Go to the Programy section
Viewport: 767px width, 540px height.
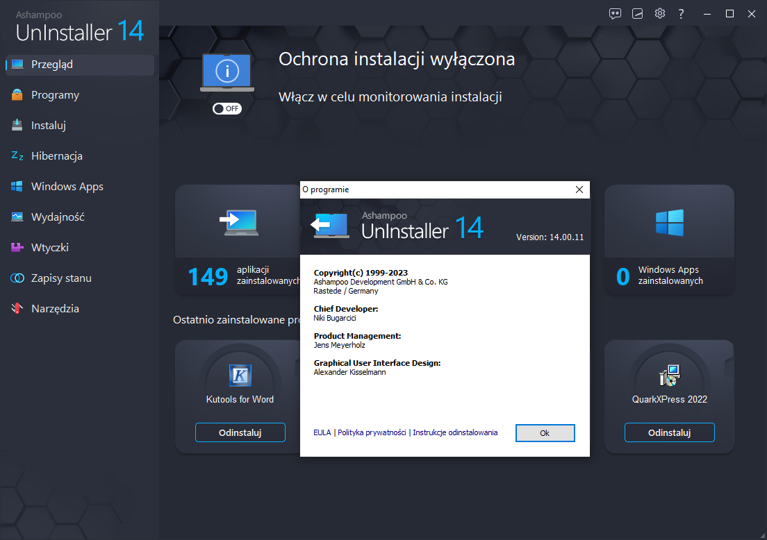(80, 95)
